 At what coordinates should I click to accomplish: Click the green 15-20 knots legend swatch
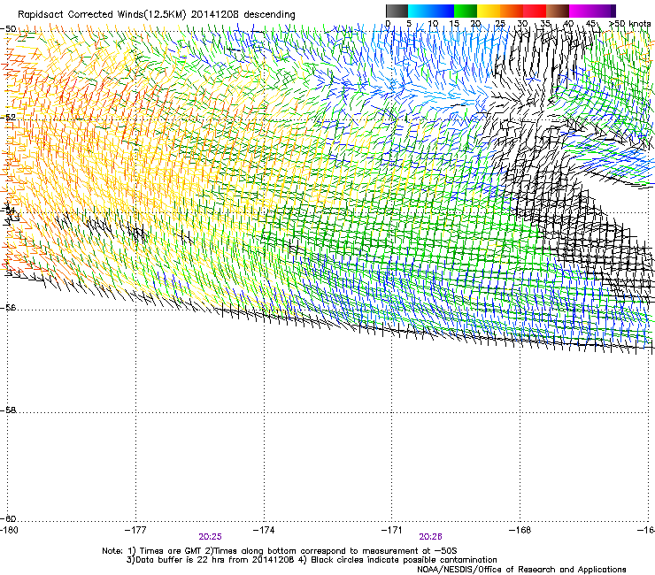tap(465, 11)
